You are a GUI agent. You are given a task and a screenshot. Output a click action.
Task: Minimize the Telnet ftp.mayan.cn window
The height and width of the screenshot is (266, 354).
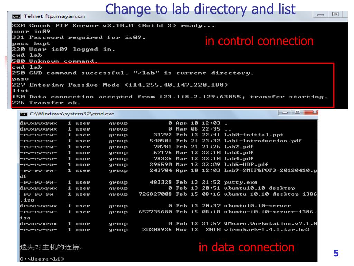coord(320,15)
